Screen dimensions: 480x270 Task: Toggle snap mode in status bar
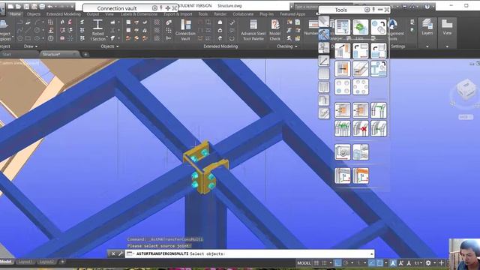pyautogui.click(x=324, y=263)
